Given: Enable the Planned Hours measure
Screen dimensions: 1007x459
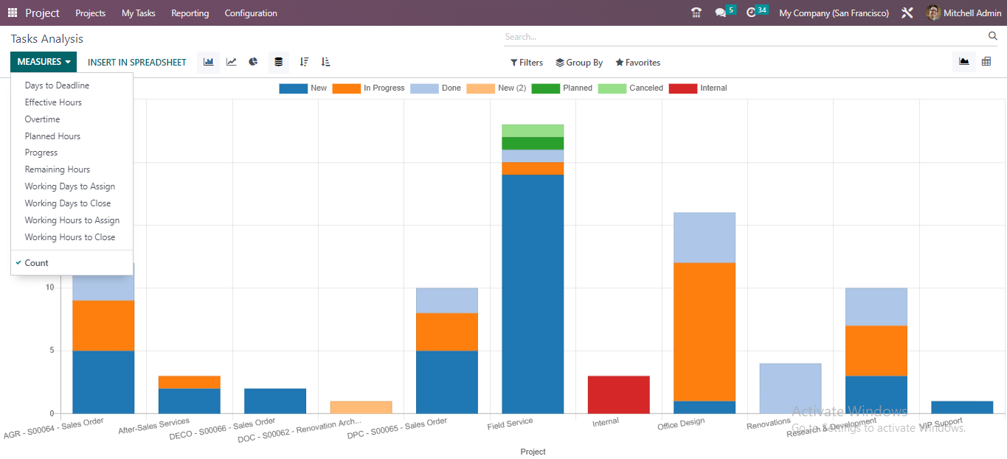Looking at the screenshot, I should 52,136.
